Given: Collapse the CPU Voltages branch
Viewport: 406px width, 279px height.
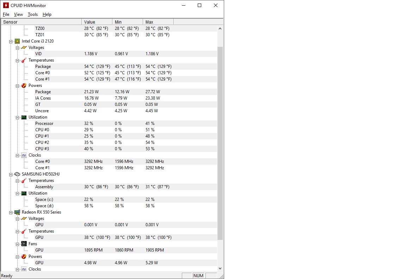Looking at the screenshot, I should (17, 48).
